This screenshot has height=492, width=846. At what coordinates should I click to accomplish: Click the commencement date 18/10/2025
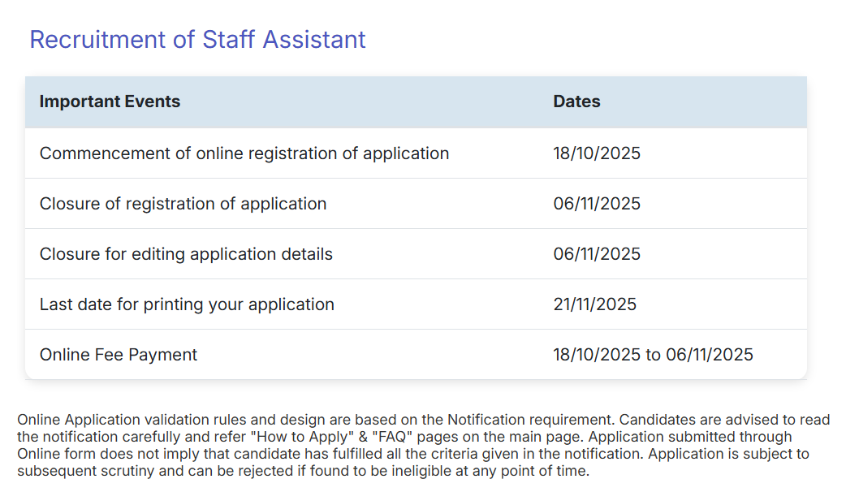click(x=597, y=153)
